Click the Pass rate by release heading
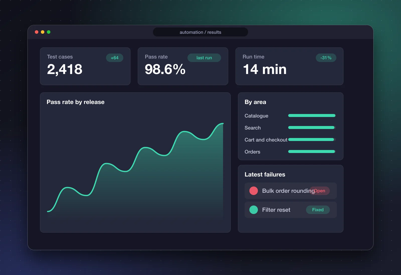Image resolution: width=401 pixels, height=275 pixels. coord(75,102)
